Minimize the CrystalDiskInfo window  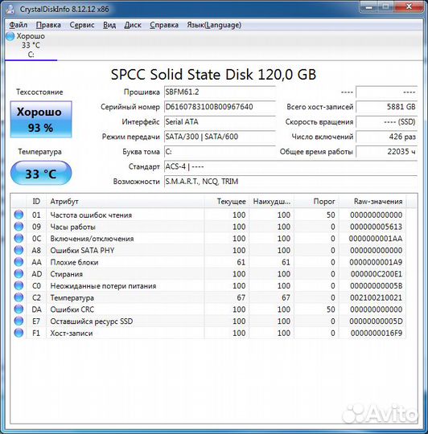pos(369,6)
